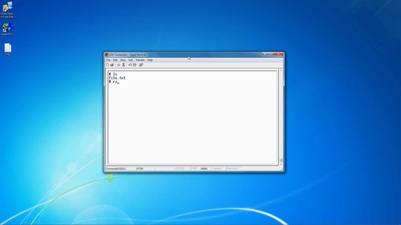Click the Connected time status bar entry

click(115, 169)
